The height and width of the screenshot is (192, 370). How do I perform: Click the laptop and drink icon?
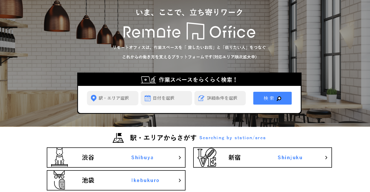[x=148, y=80]
